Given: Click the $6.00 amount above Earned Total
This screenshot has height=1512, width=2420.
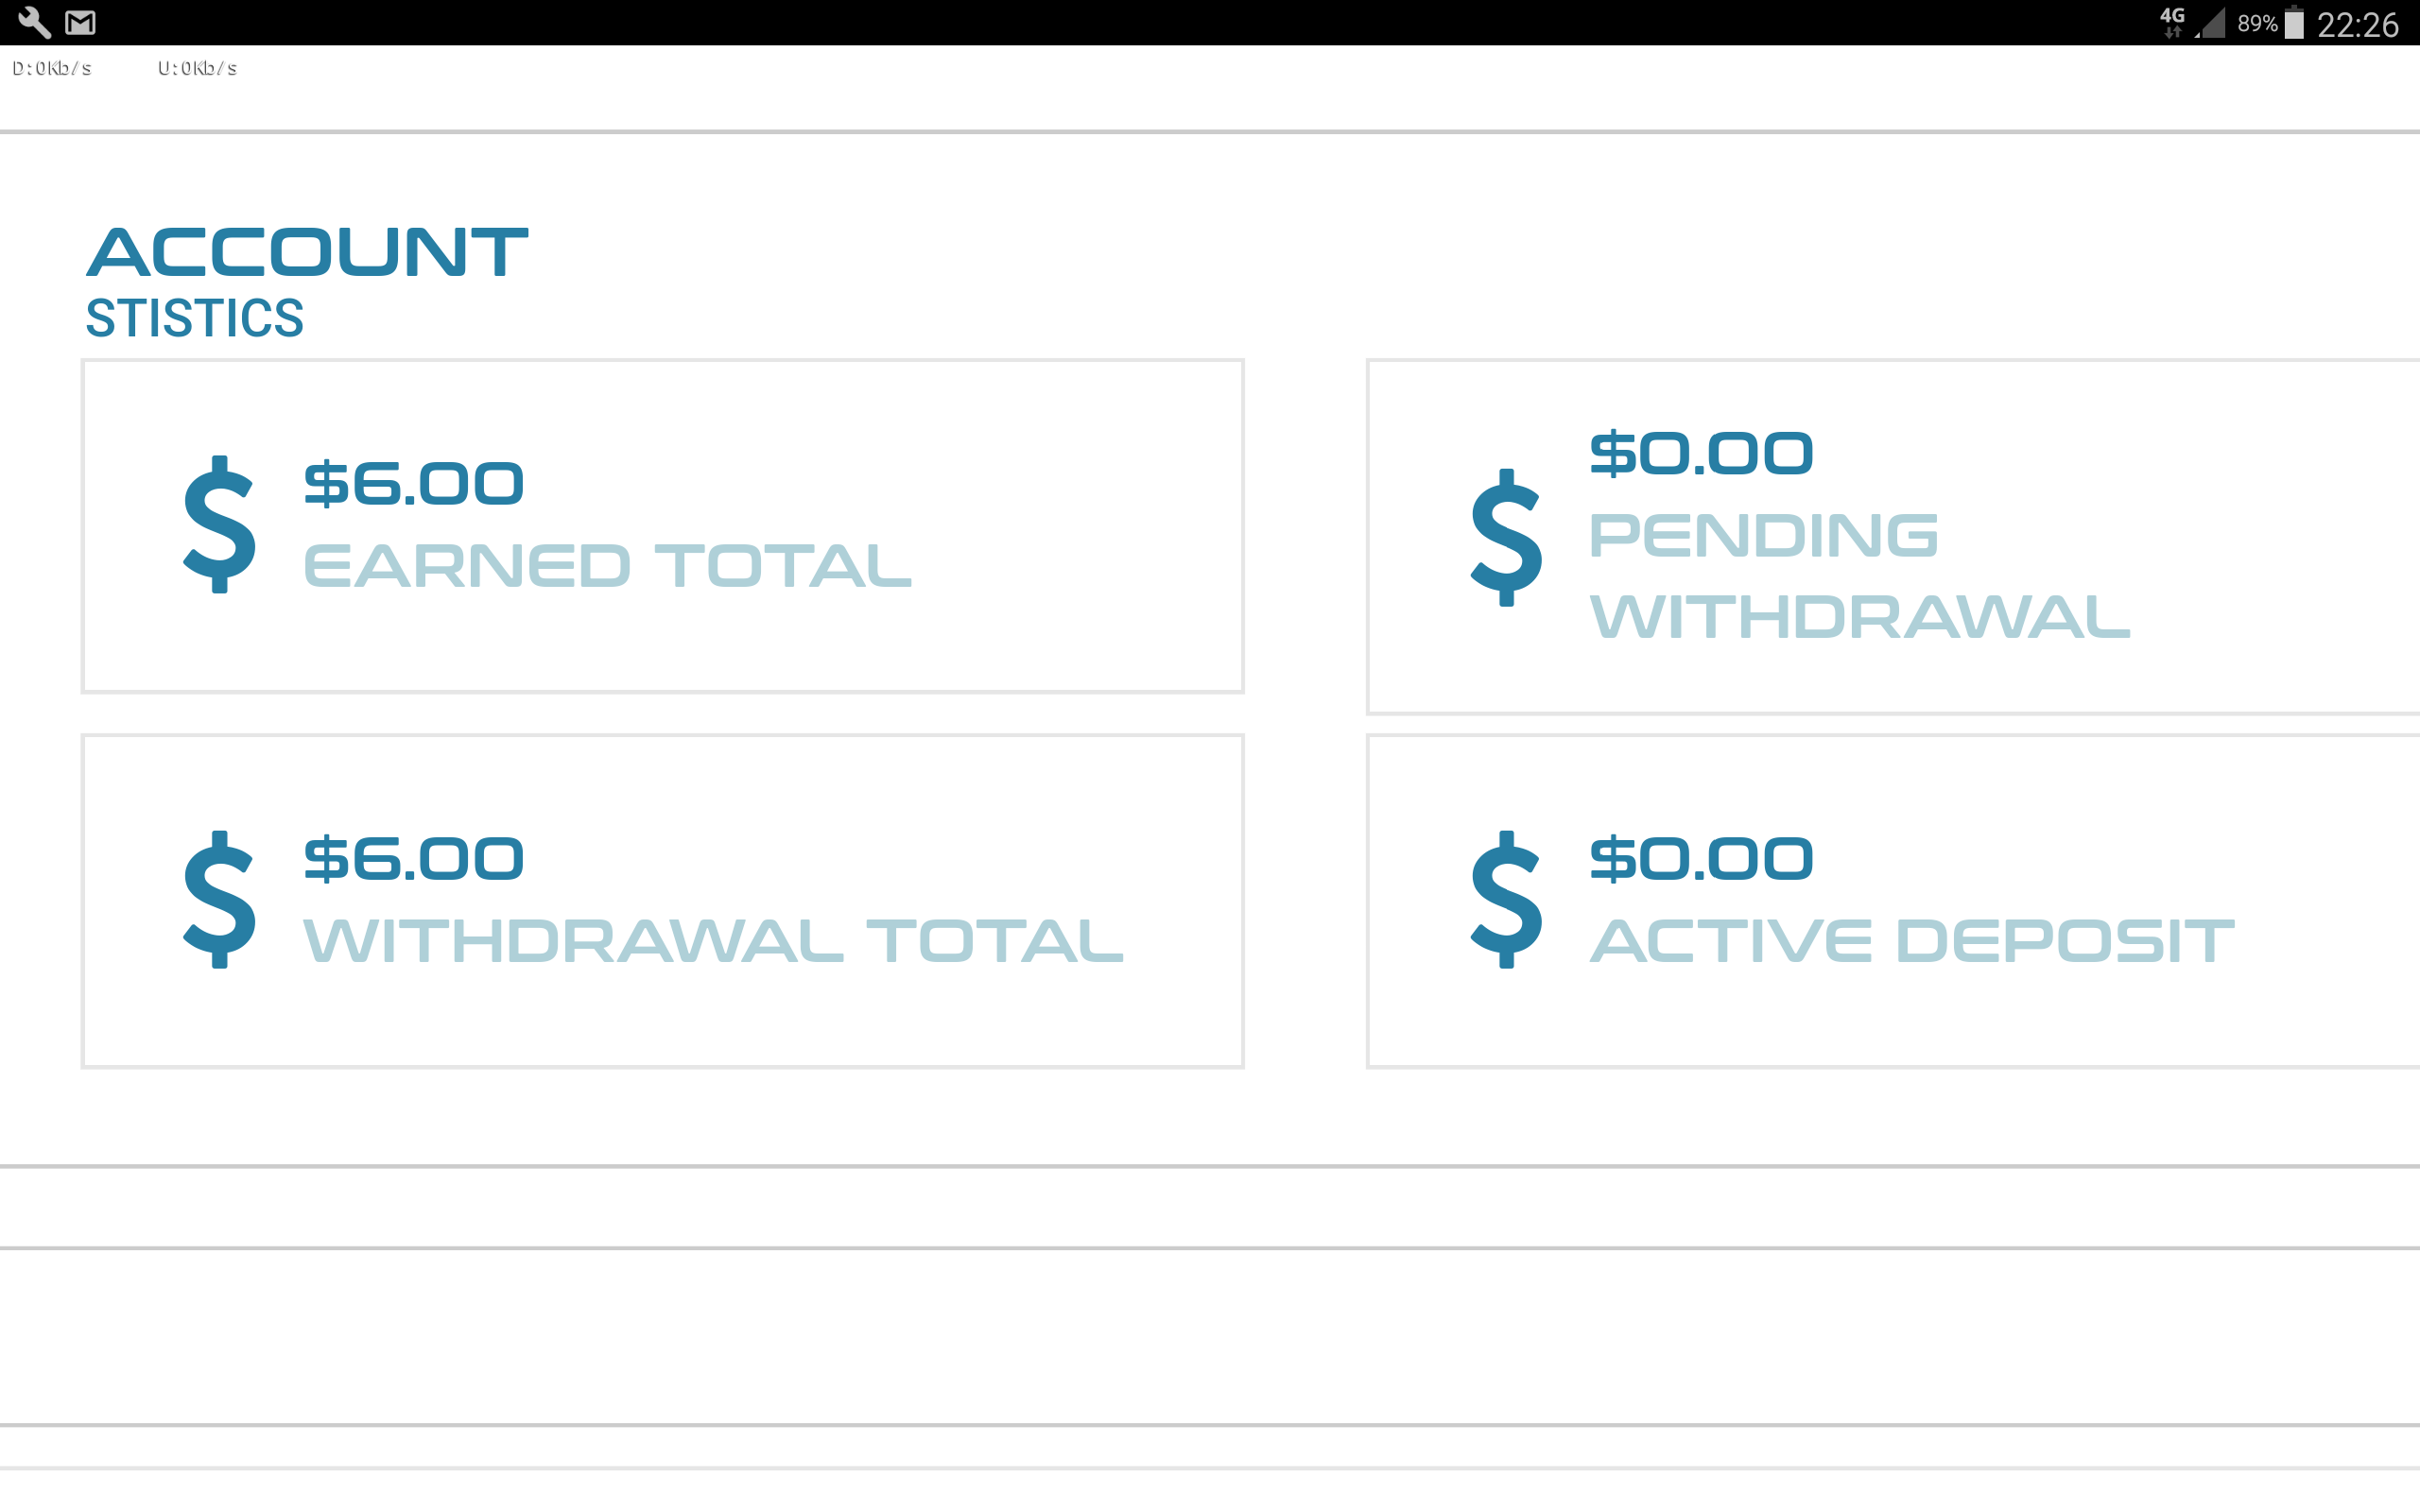Looking at the screenshot, I should click(414, 484).
